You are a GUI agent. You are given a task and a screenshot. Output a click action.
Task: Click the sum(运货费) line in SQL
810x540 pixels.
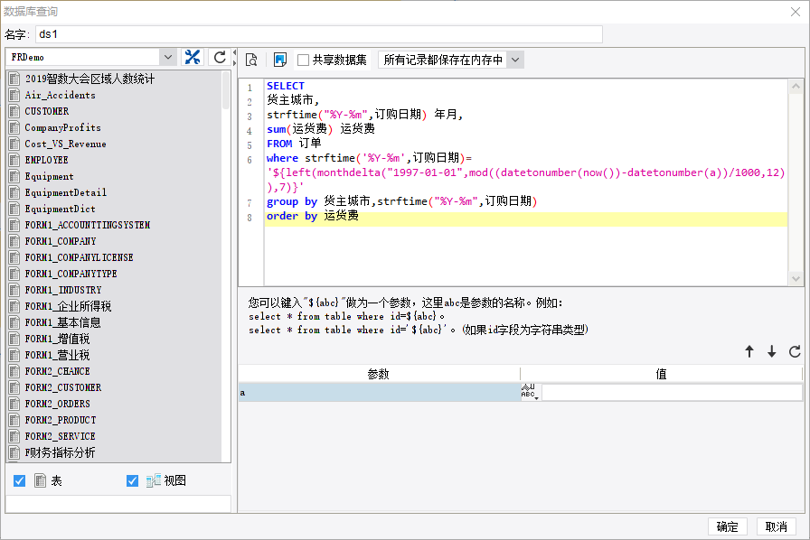pos(321,128)
